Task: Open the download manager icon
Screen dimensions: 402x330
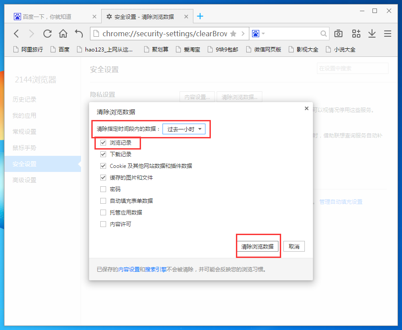Action: (x=372, y=33)
